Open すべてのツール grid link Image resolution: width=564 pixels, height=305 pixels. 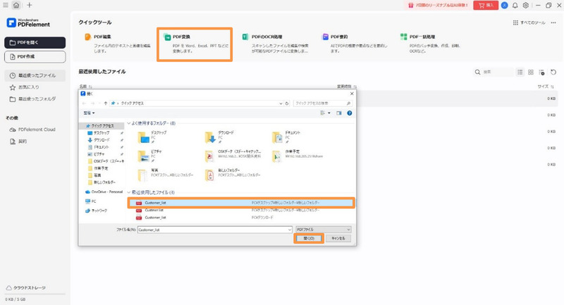(529, 23)
